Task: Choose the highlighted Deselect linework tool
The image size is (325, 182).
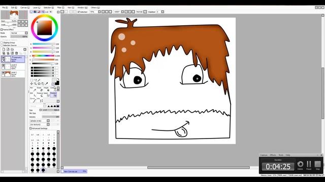Action: tap(53, 95)
